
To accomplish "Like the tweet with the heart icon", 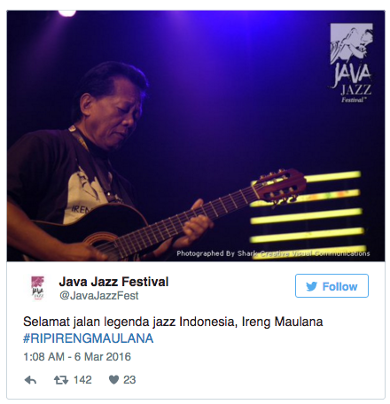I will [x=113, y=380].
